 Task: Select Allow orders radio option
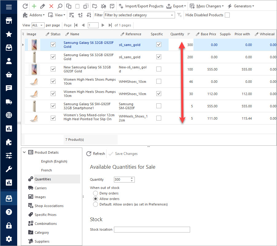96,199
